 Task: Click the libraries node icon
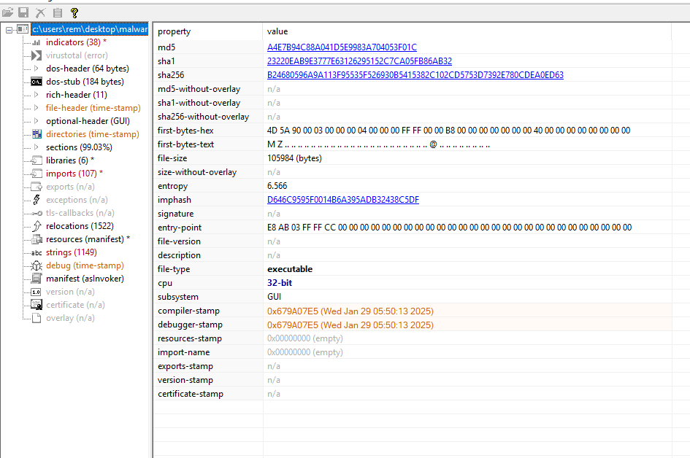37,160
